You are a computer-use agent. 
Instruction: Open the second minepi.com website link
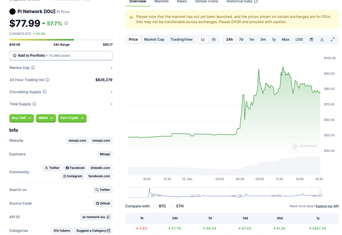(101, 141)
